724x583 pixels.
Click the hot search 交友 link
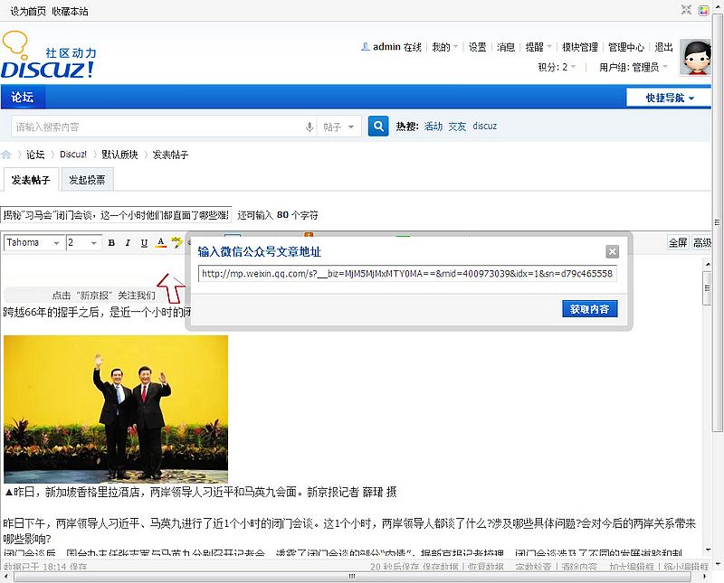click(x=457, y=127)
